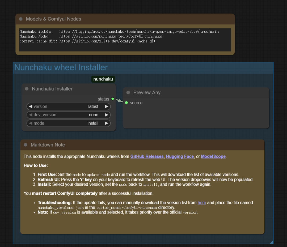Image resolution: width=287 pixels, height=247 pixels.
Task: Increase version with right arrow
Action: (x=107, y=106)
